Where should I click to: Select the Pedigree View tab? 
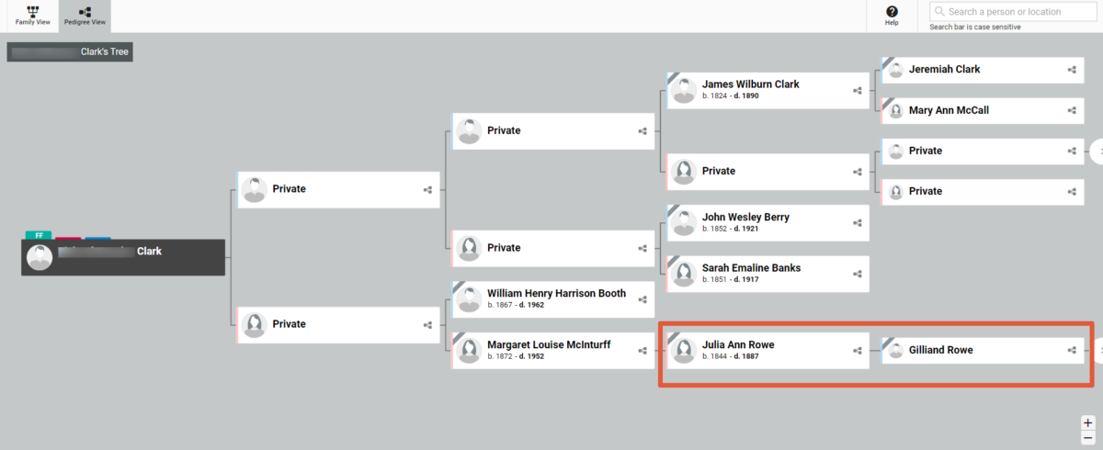[85, 16]
